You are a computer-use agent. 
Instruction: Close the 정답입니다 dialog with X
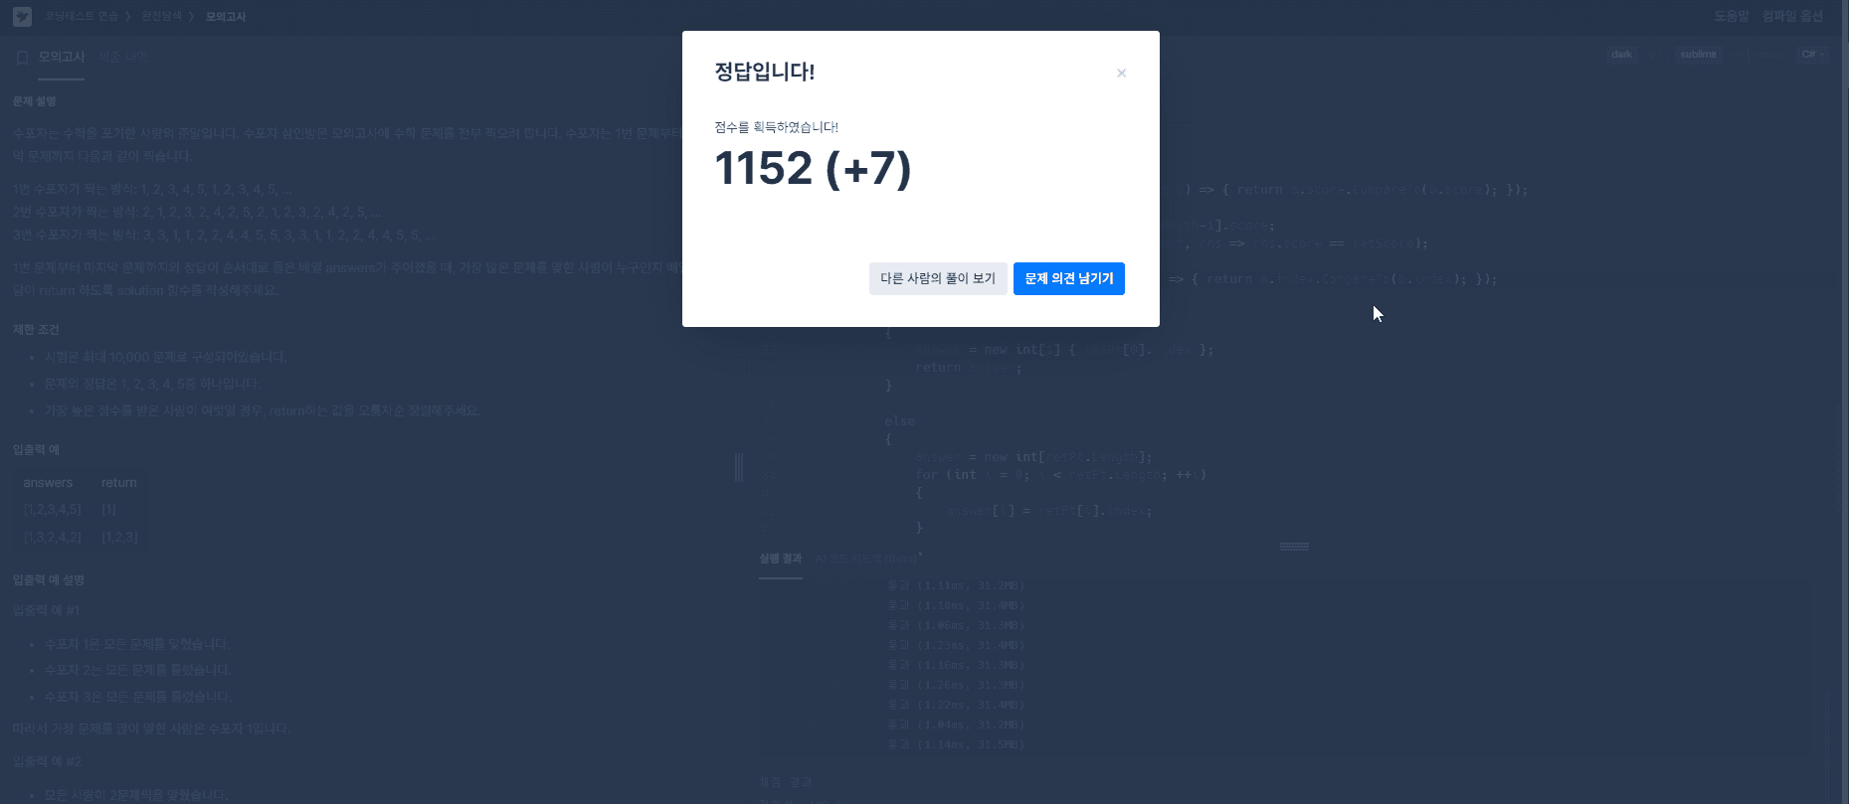point(1121,73)
